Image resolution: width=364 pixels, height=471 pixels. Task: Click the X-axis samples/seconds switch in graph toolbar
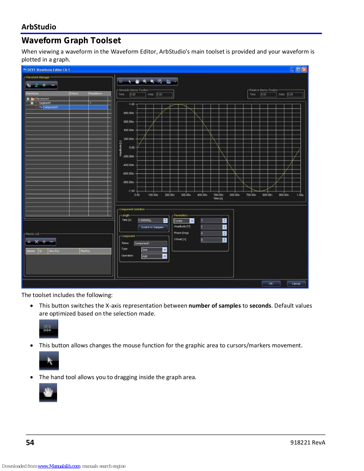(121, 82)
